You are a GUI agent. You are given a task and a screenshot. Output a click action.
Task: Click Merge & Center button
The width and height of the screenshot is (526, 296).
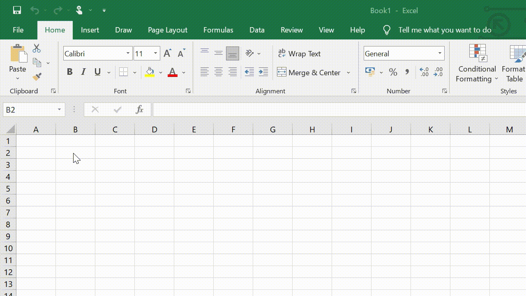(309, 72)
